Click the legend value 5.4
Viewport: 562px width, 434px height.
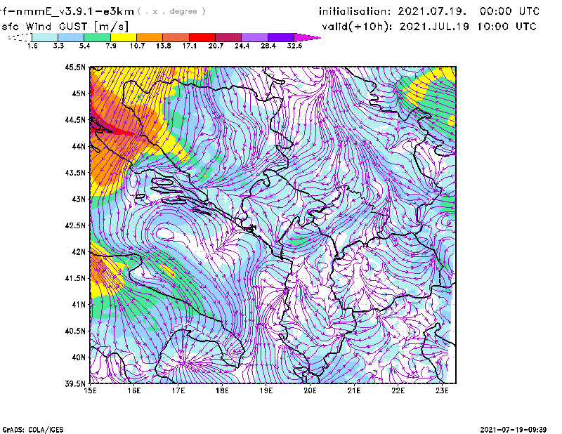(84, 46)
